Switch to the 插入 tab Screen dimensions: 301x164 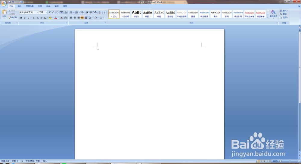20,6
